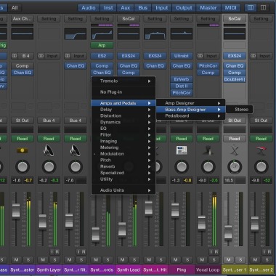Open the Bus 4 output menu on Synth Layer
Screen dimensions: 276x276
pyautogui.click(x=49, y=121)
